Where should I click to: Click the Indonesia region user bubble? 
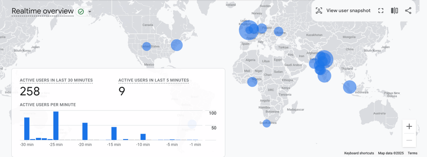349,87
